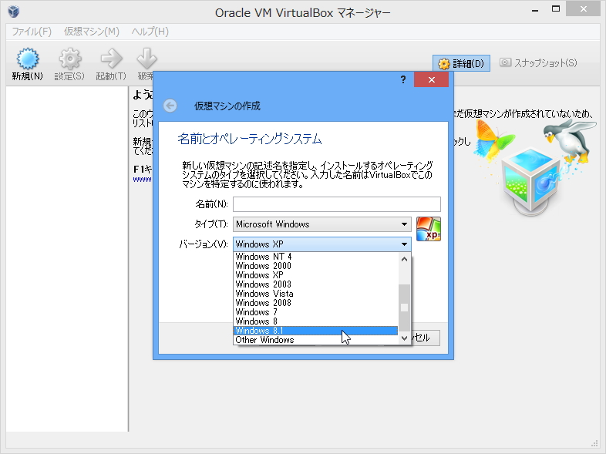
Task: Open the タイプ(T) Microsoft Windows dropdown
Action: [x=322, y=224]
